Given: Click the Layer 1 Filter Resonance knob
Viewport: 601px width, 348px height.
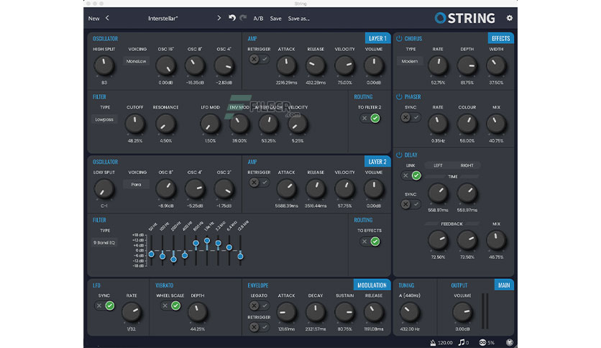Looking at the screenshot, I should click(x=165, y=124).
